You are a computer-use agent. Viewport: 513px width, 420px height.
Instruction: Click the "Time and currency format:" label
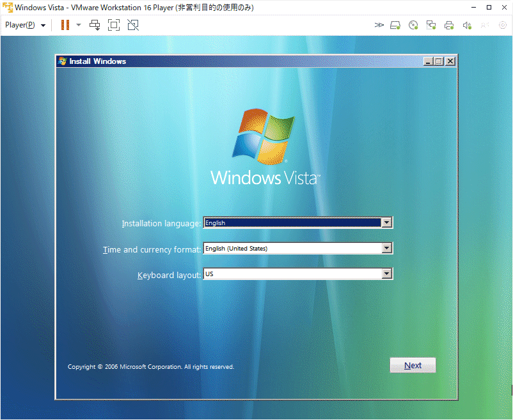pos(152,250)
